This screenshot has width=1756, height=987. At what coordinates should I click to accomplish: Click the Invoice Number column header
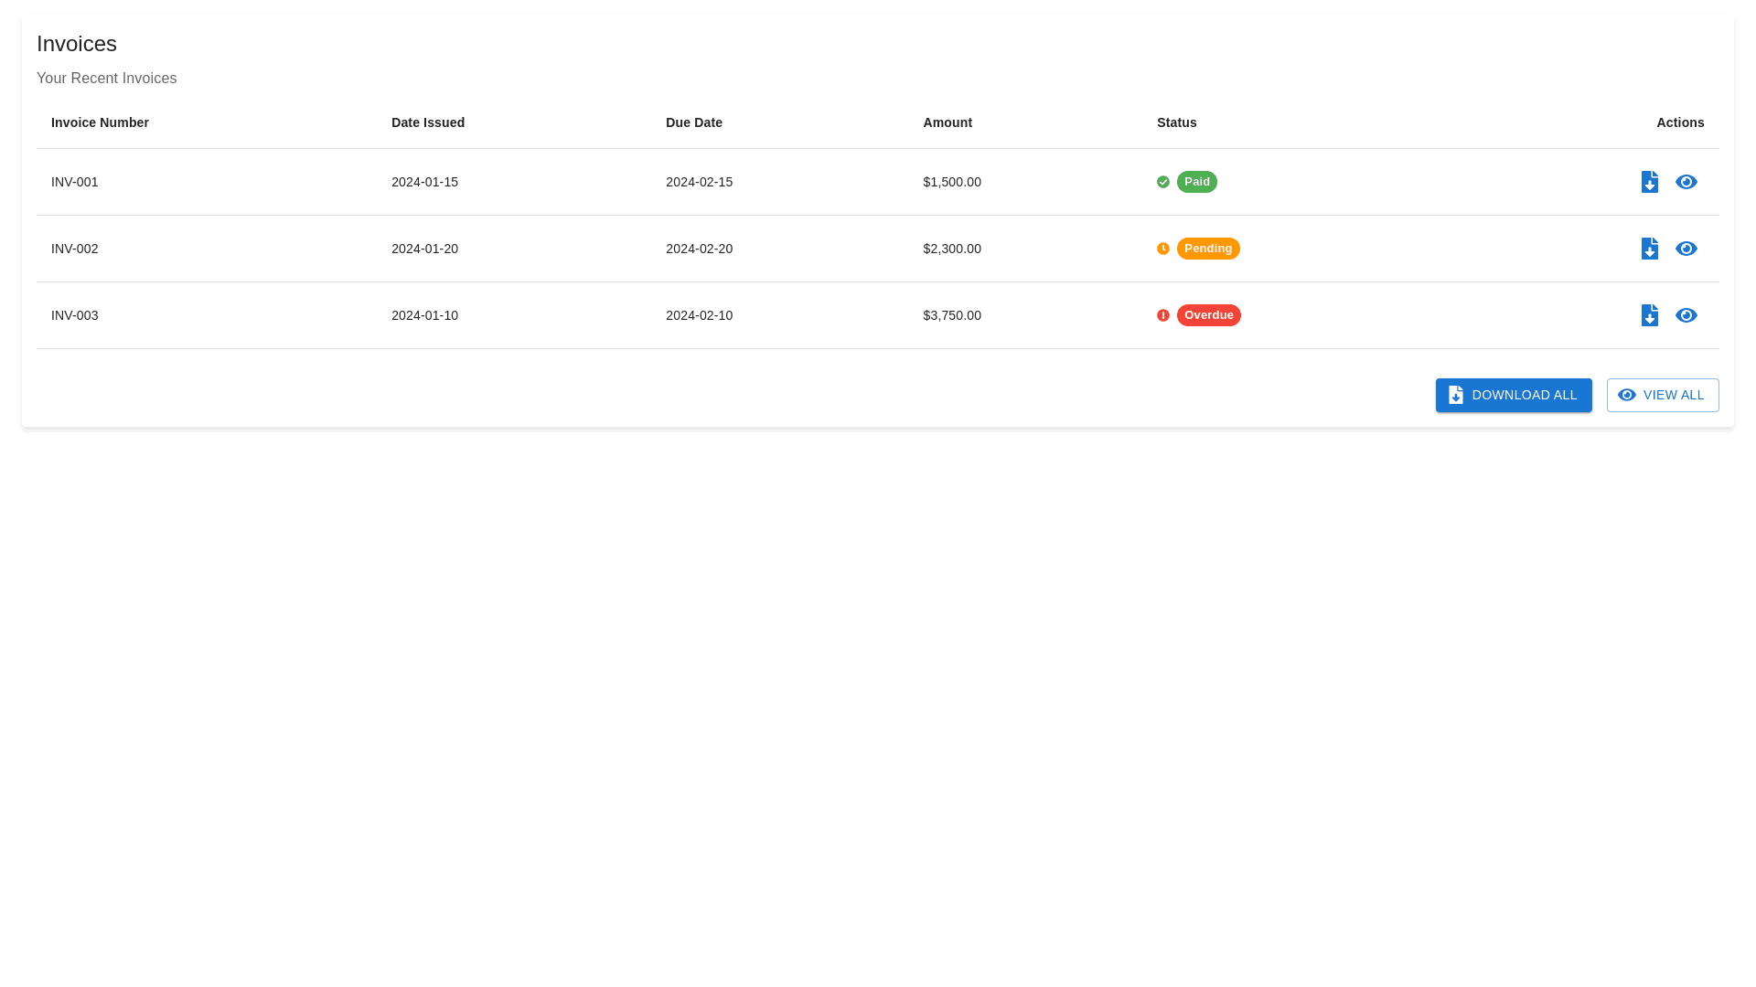click(x=100, y=122)
